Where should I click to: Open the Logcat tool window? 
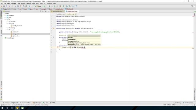[x=15, y=103]
